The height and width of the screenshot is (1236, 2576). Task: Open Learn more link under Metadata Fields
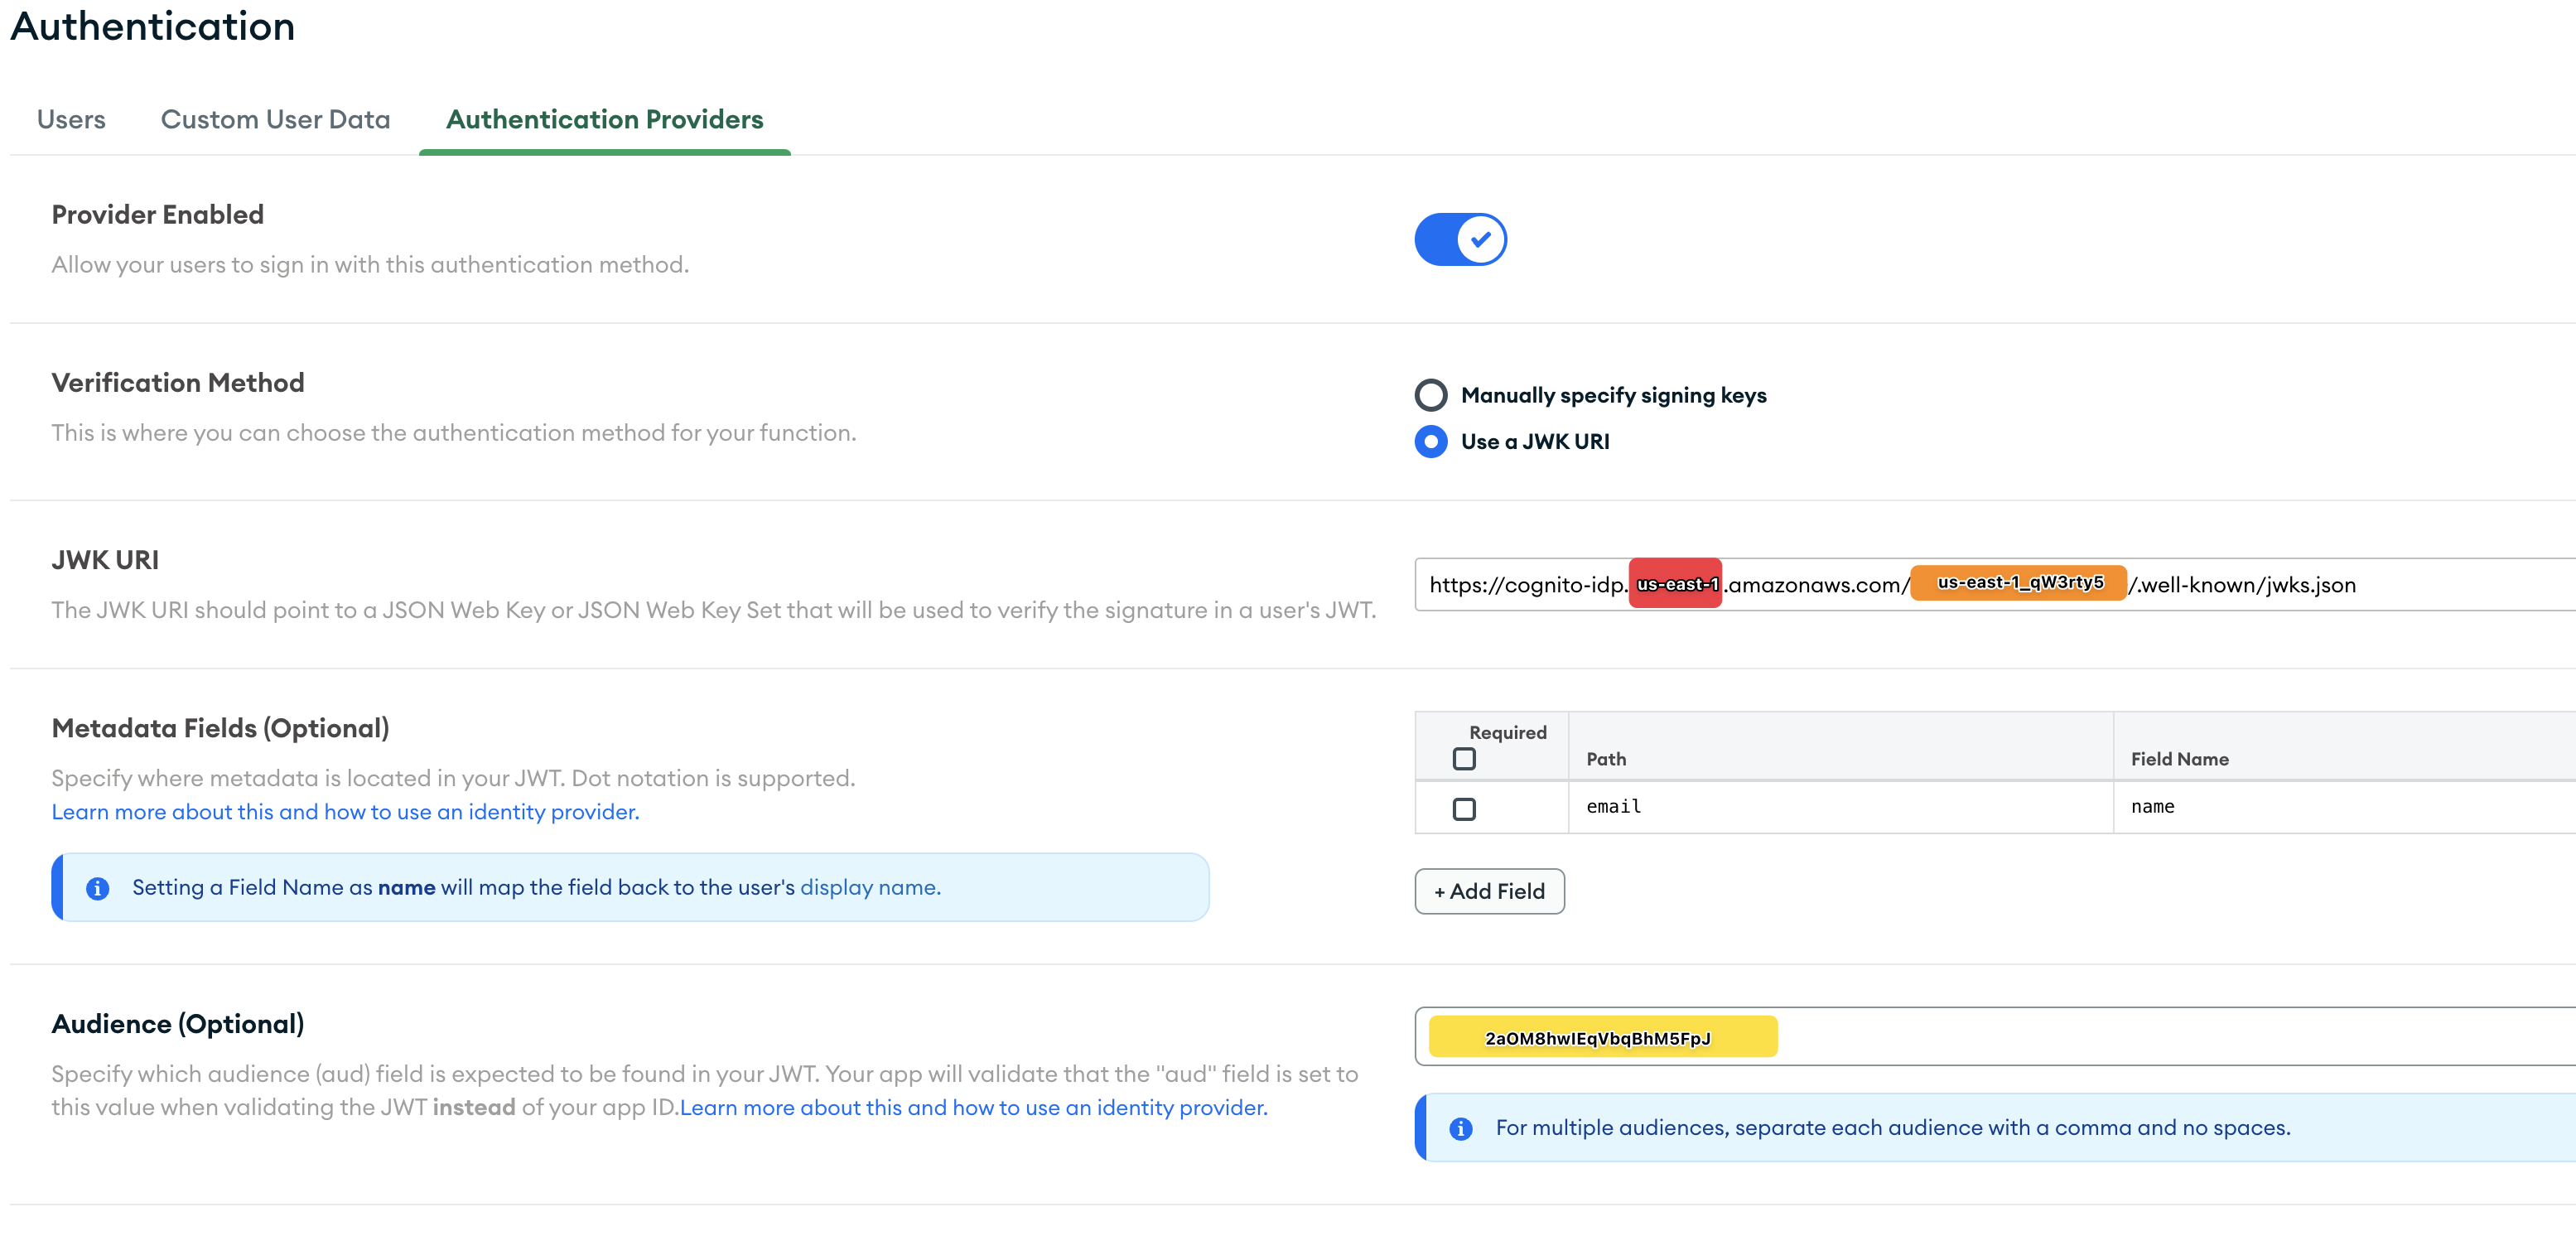click(345, 812)
